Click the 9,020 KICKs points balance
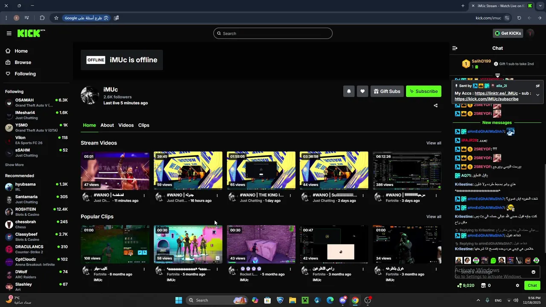Screen dimensions: 546x307 click(465, 286)
